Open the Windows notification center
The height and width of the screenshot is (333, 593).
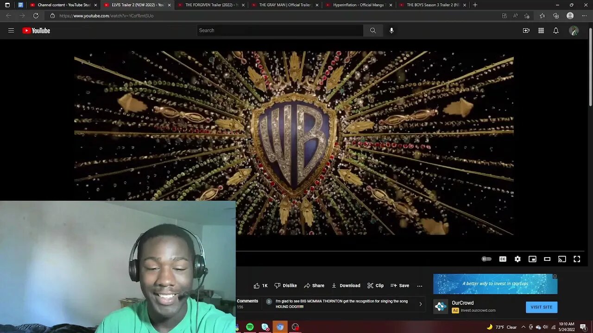[x=583, y=327]
